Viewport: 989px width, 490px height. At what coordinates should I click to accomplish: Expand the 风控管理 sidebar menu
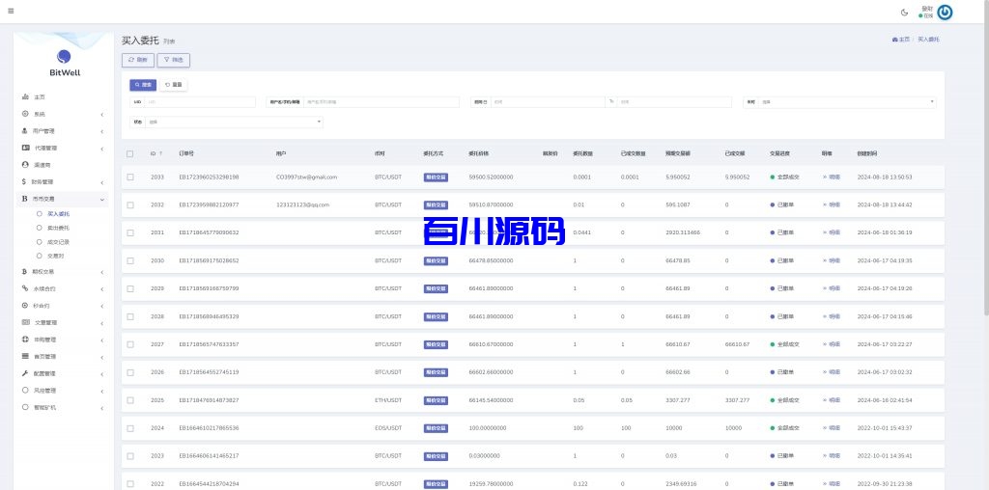[63, 391]
